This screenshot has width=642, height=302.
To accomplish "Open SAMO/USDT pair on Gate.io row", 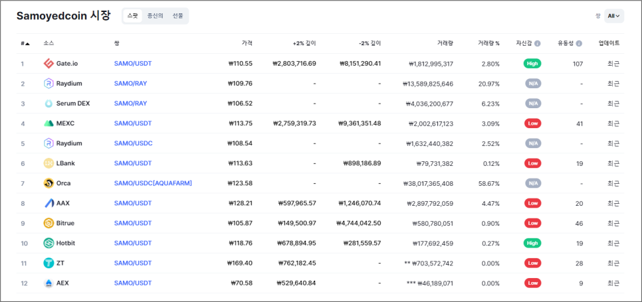I will 133,64.
